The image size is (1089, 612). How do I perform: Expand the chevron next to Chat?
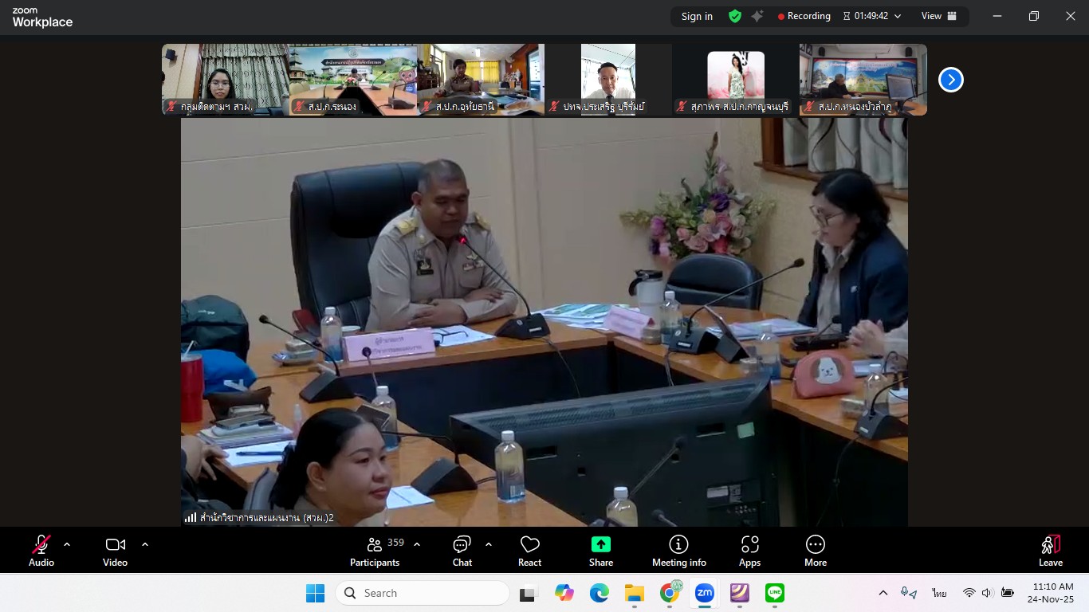[489, 544]
